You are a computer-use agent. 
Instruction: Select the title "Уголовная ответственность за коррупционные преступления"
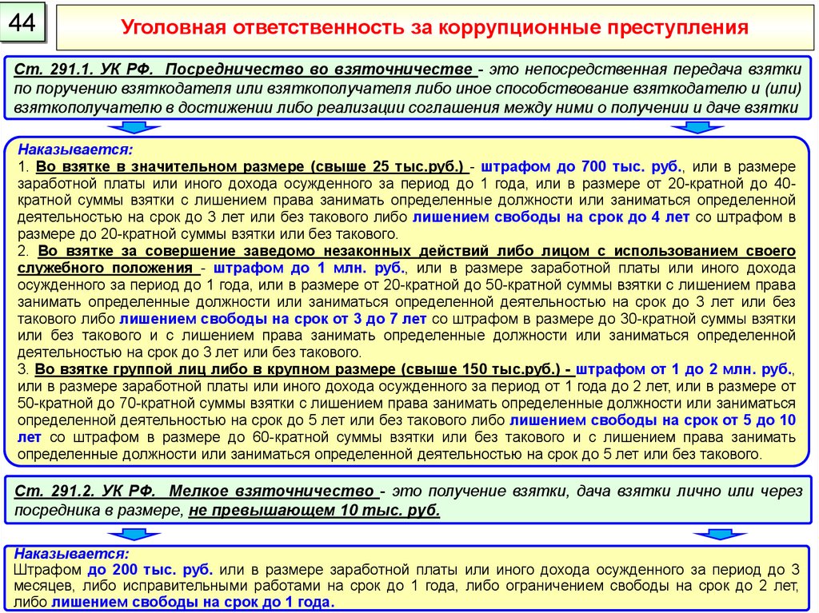pyautogui.click(x=434, y=26)
